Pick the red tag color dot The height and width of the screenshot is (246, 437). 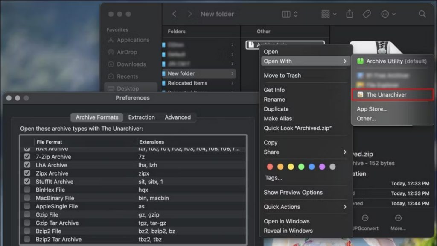pyautogui.click(x=270, y=167)
